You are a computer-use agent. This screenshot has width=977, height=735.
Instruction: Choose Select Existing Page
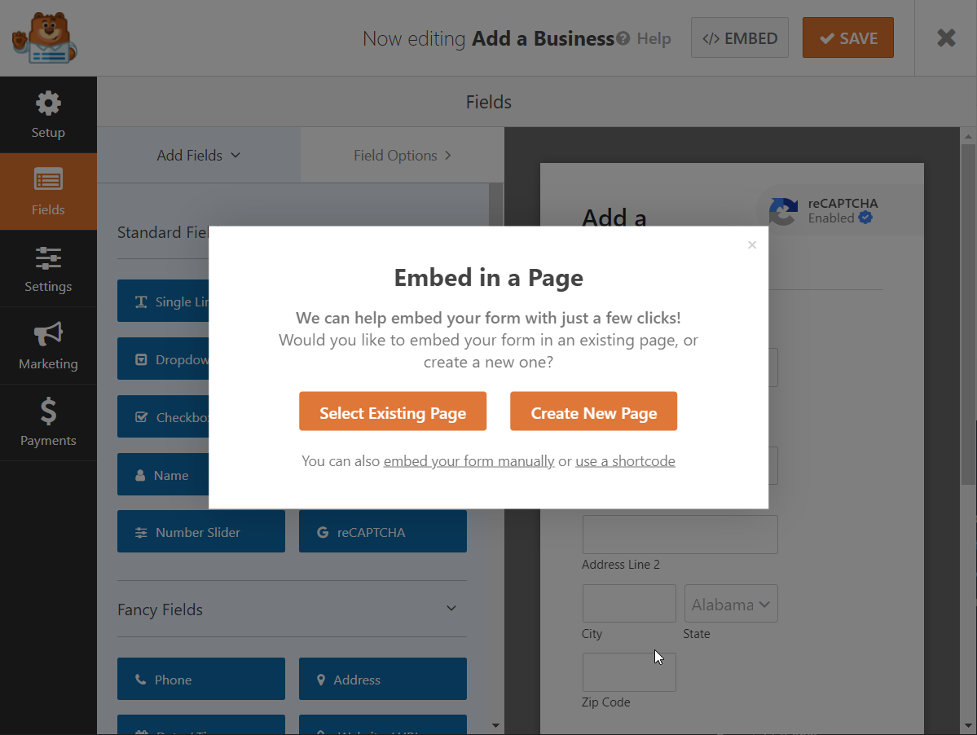click(393, 411)
